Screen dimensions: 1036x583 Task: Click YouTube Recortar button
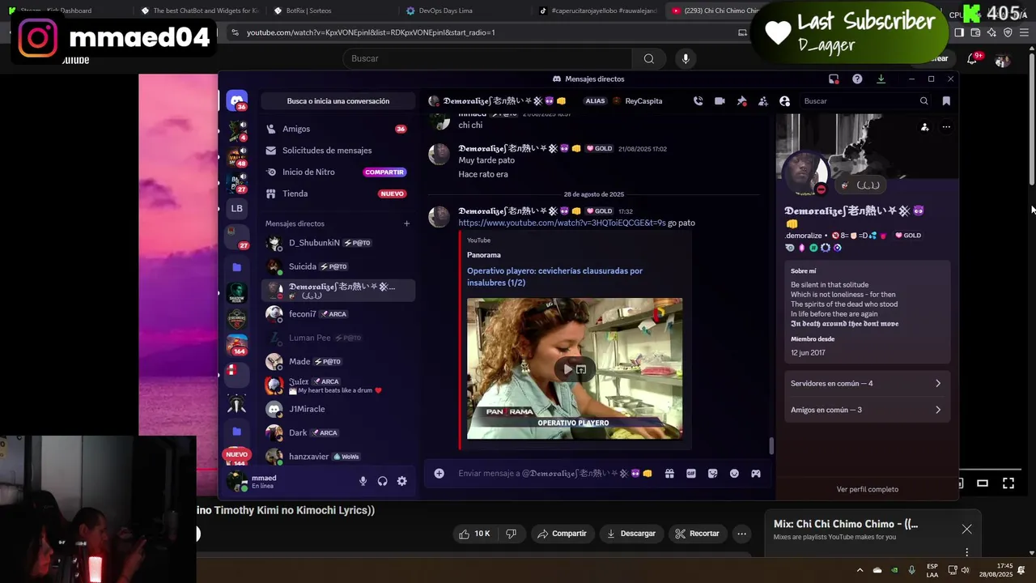pyautogui.click(x=698, y=534)
